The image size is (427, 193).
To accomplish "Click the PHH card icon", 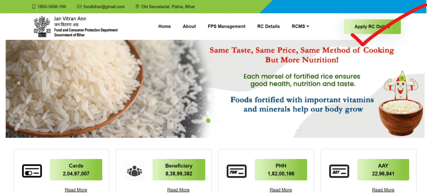I will (x=237, y=171).
